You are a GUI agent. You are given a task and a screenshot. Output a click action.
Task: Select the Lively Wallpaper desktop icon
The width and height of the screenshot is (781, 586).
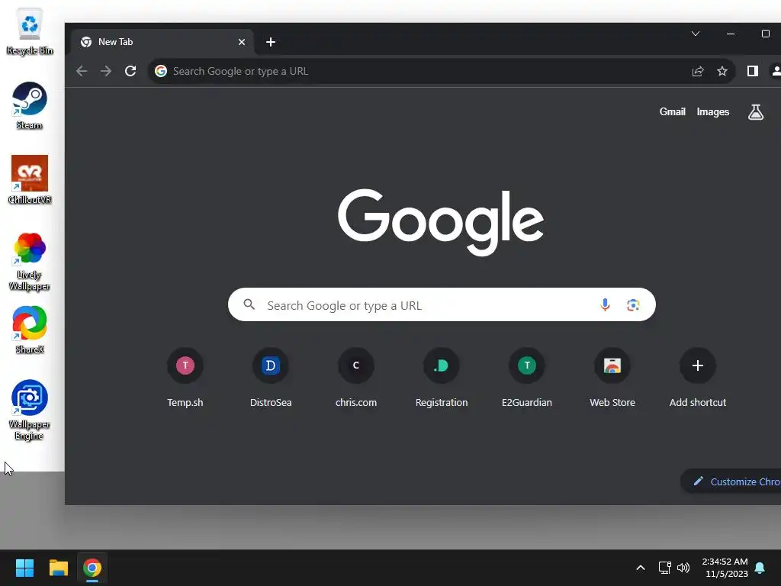[30, 262]
